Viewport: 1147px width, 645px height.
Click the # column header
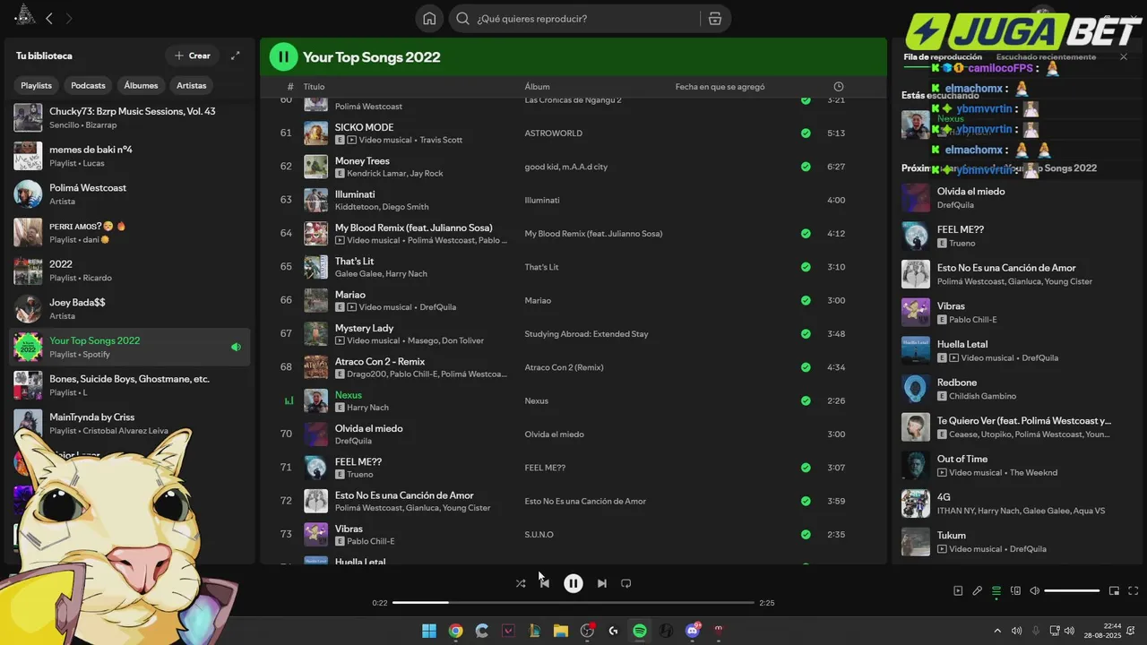pyautogui.click(x=290, y=87)
